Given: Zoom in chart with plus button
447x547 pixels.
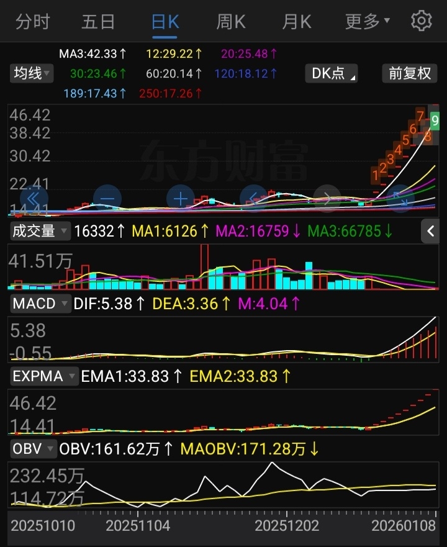Looking at the screenshot, I should (181, 199).
